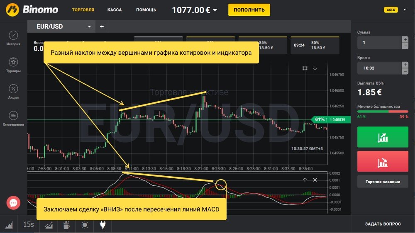Click the 09:24 85% deal card
The width and height of the screenshot is (415, 233).
point(315,45)
